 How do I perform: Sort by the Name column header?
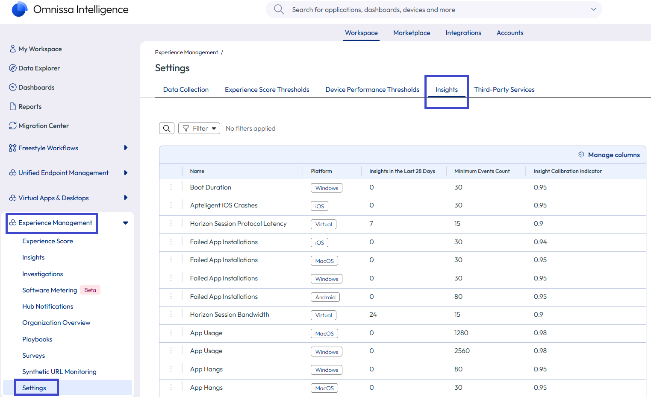197,171
